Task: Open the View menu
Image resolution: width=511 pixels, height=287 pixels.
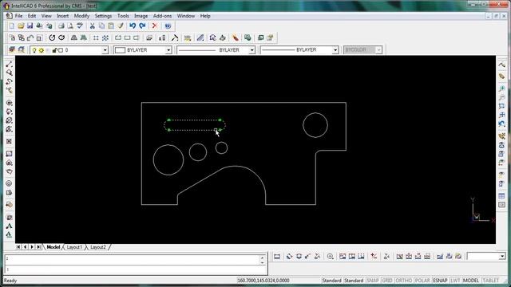Action: (46, 16)
